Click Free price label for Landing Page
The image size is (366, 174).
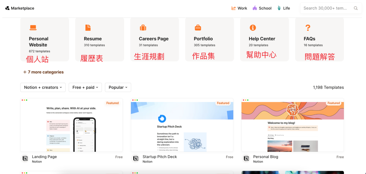point(119,157)
